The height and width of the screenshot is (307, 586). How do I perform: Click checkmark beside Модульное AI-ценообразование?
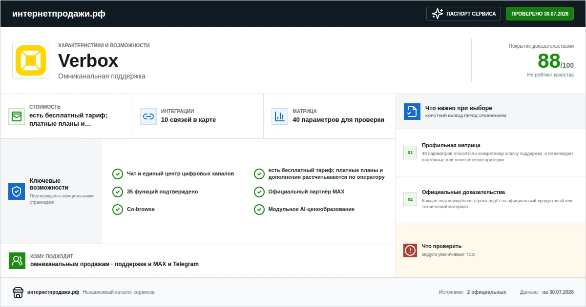259,210
